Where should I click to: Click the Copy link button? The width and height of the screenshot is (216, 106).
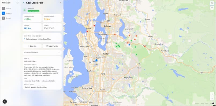(x=32, y=46)
